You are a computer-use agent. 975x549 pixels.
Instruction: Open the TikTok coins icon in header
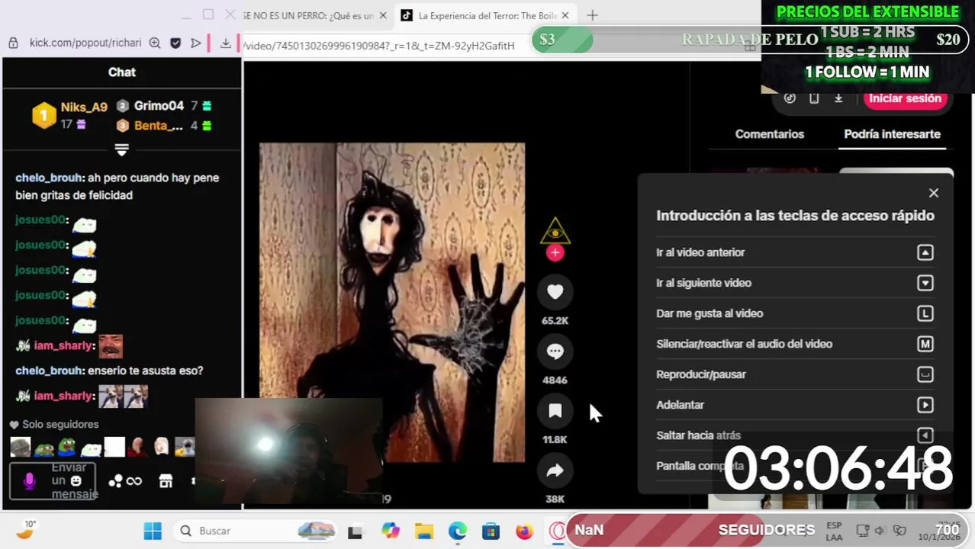790,98
